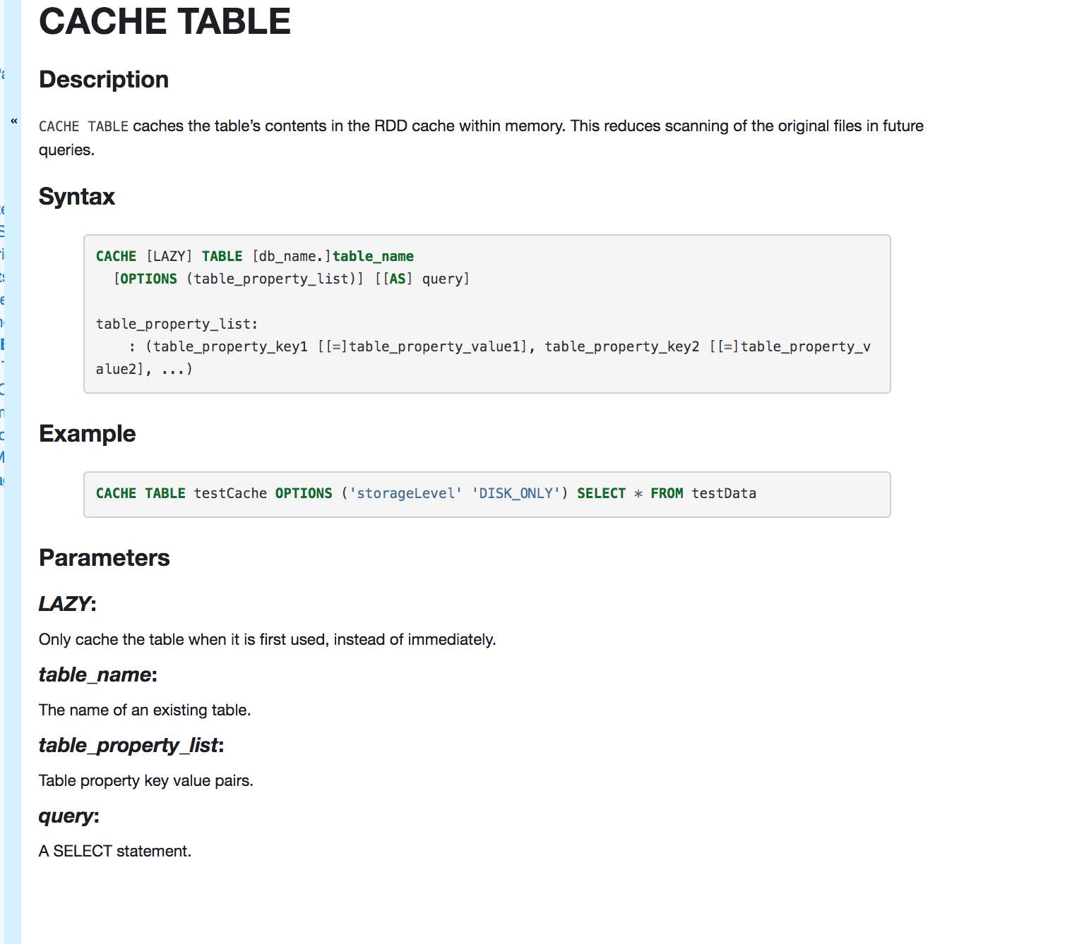
Task: Click the syntax line '[OPTIONS (table_property_list)] [[AS] query]'
Action: [x=291, y=279]
